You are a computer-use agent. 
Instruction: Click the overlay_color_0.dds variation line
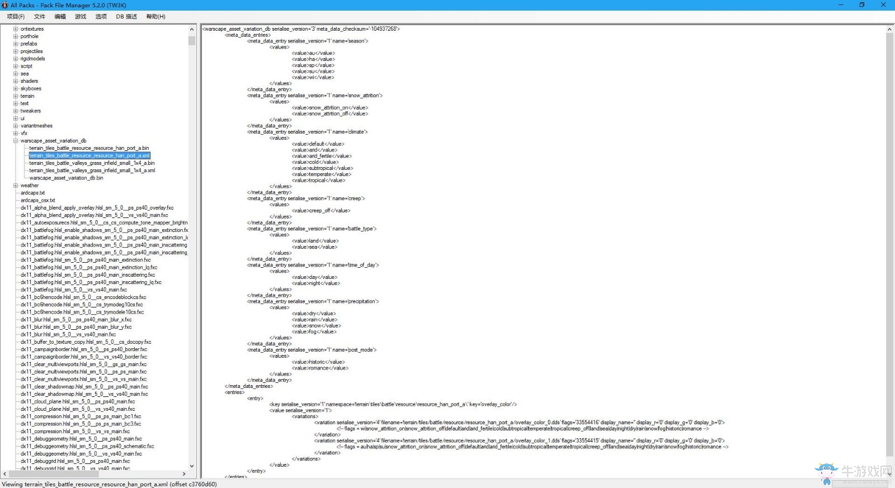point(520,423)
